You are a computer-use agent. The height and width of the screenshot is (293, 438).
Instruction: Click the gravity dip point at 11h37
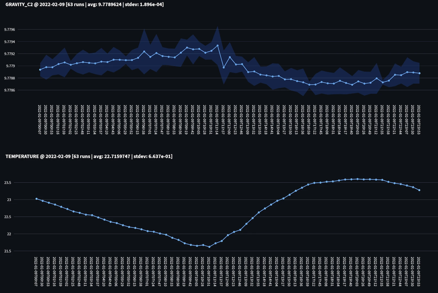224,68
